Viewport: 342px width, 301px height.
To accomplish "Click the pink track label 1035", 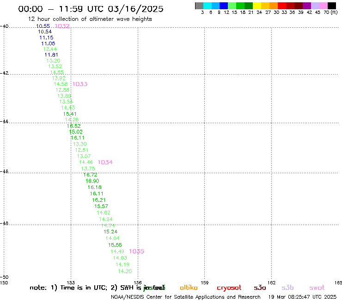I will click(x=136, y=251).
